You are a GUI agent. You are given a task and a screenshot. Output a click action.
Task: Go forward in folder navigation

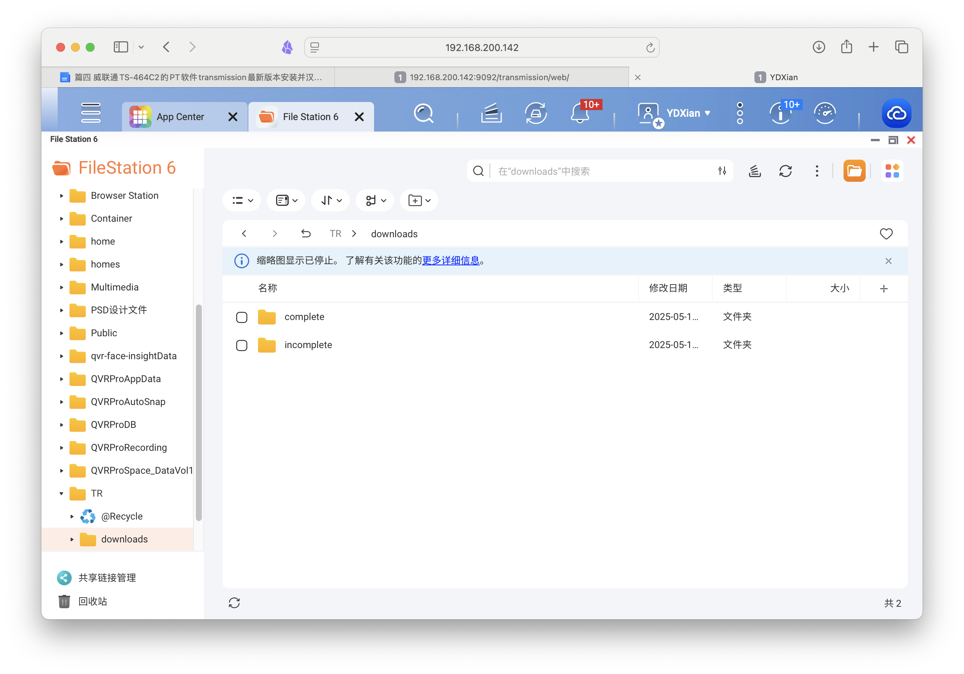point(275,234)
